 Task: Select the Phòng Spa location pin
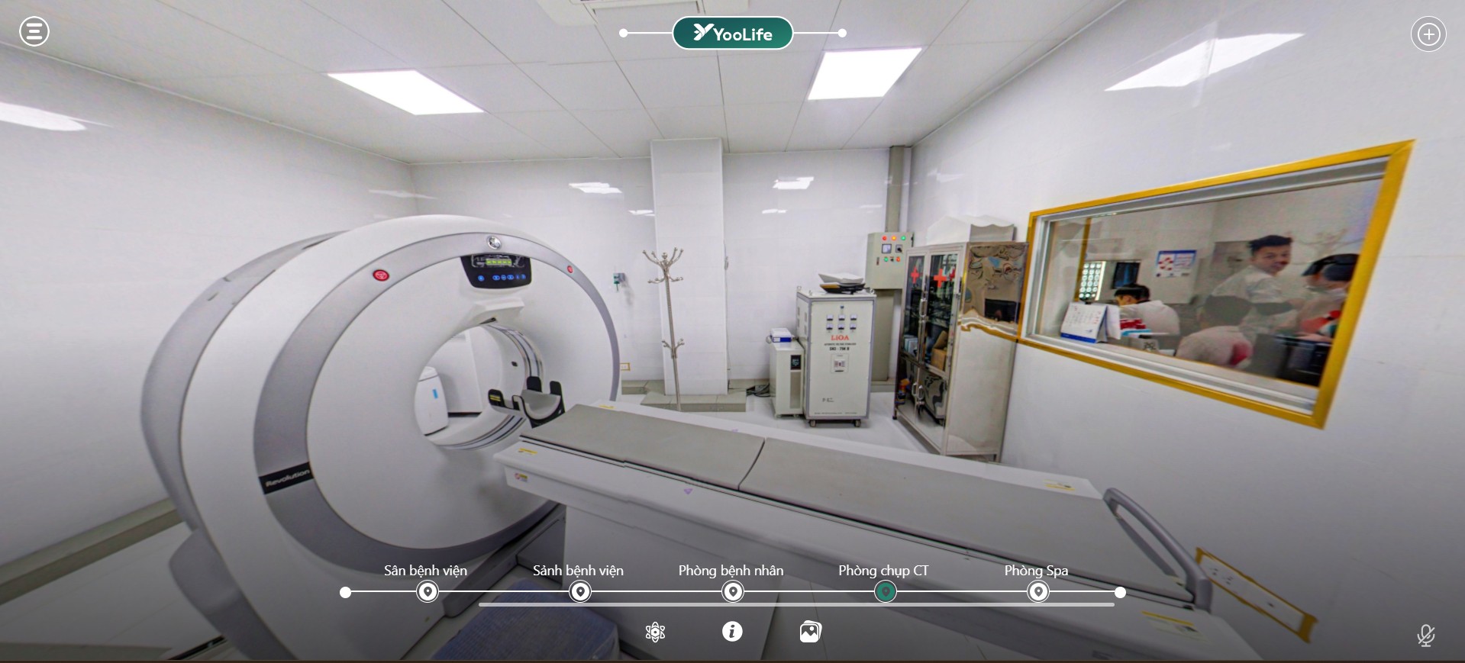point(1038,592)
